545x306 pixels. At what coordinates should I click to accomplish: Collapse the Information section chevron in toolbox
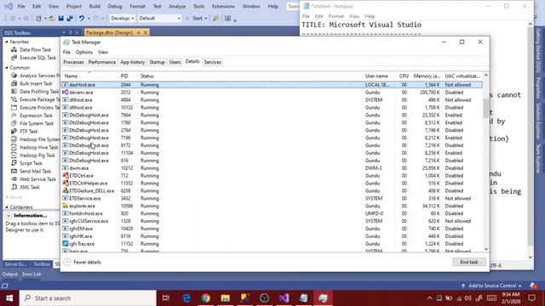tap(9, 215)
